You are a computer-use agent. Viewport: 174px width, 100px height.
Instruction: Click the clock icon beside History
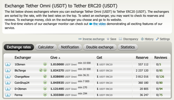[x=142, y=39]
